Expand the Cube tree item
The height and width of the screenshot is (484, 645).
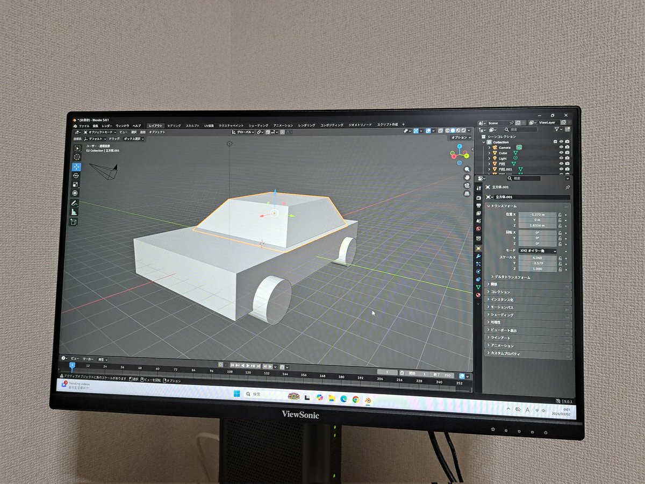click(489, 153)
